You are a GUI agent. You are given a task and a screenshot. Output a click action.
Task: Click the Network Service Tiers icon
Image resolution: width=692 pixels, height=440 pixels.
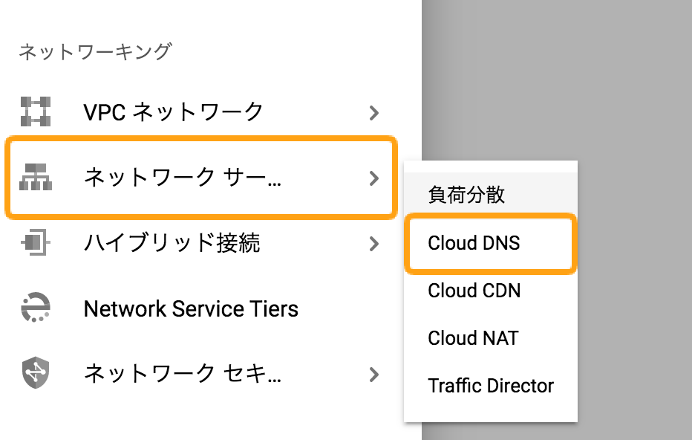(x=36, y=307)
